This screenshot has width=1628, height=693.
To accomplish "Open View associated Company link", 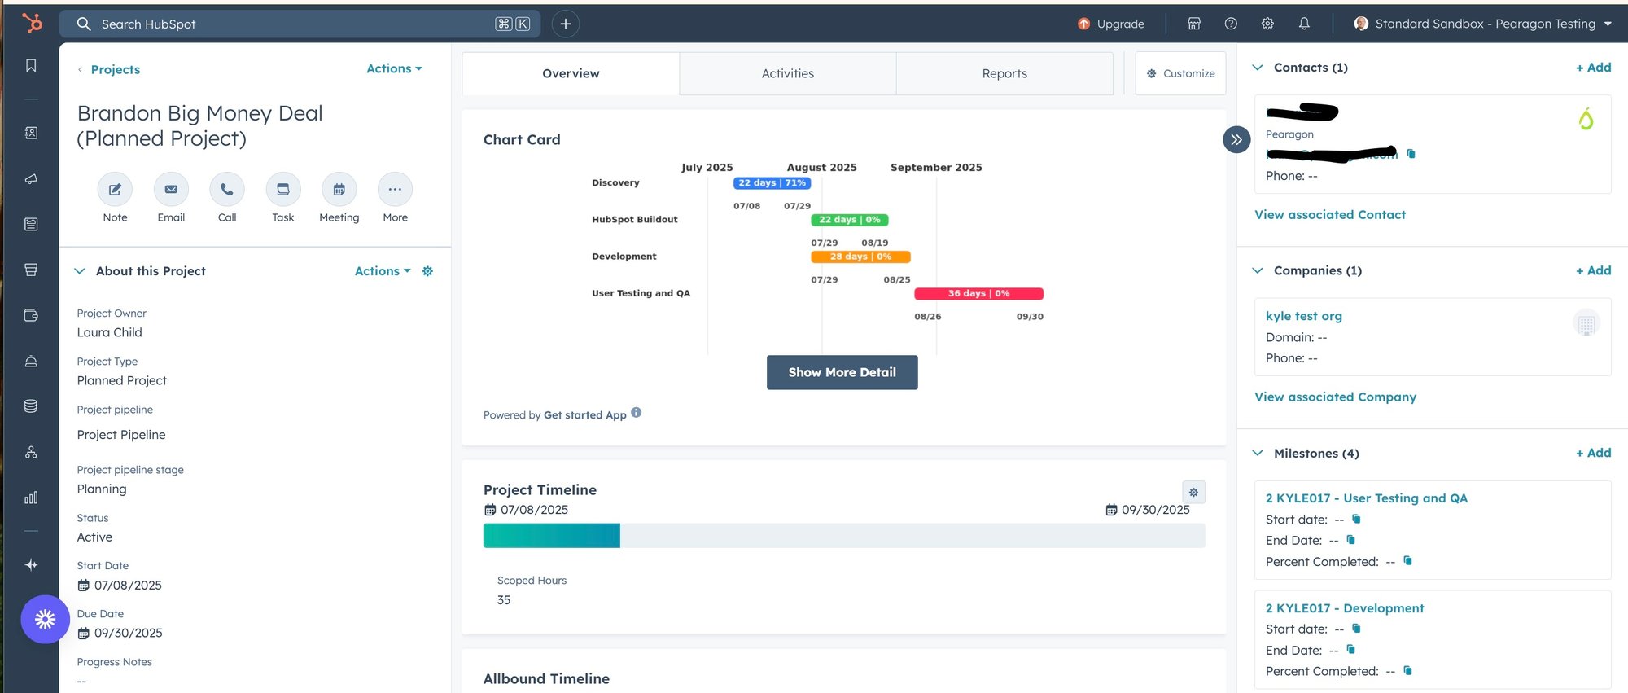I will (1335, 397).
